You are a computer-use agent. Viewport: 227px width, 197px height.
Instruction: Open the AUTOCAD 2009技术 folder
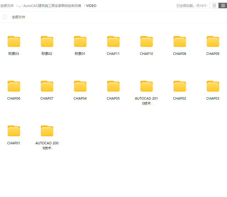(47, 131)
